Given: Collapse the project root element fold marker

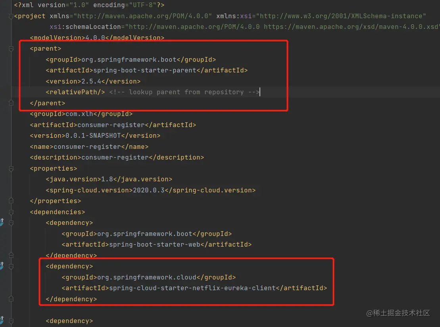Looking at the screenshot, I should point(11,17).
